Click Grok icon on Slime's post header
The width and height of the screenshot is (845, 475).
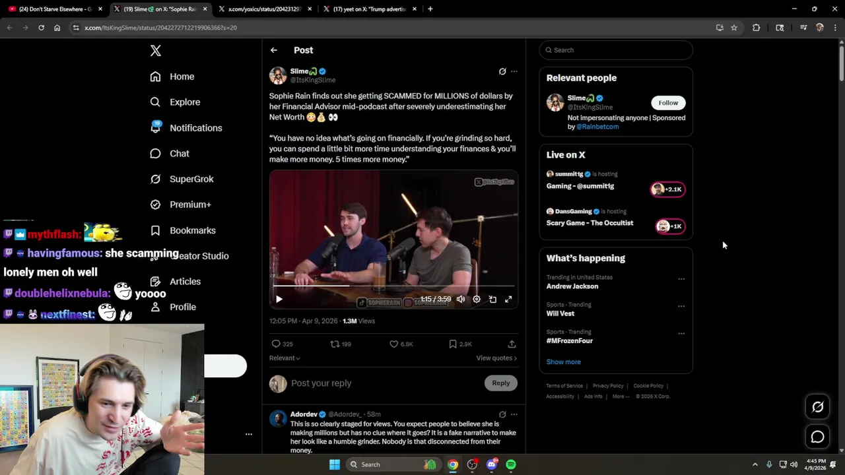click(502, 71)
